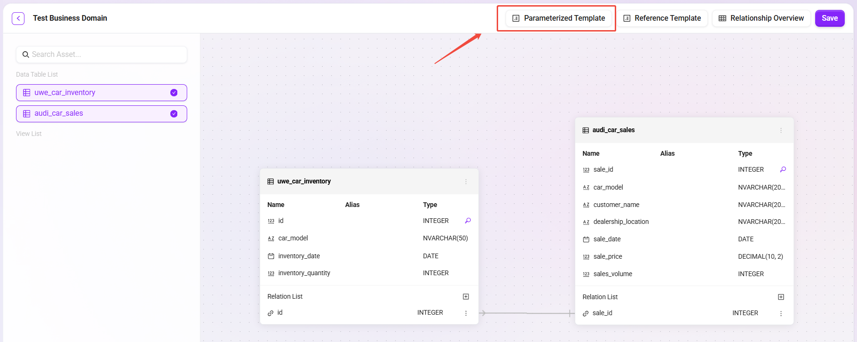Open the audi_car_sales card options menu

click(x=781, y=130)
